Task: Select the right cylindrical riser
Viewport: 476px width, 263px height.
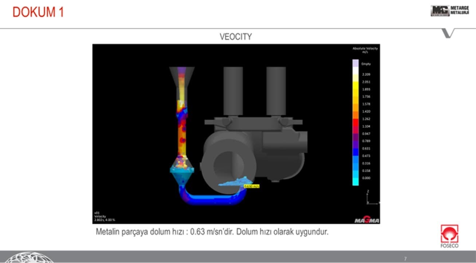Action: point(276,91)
